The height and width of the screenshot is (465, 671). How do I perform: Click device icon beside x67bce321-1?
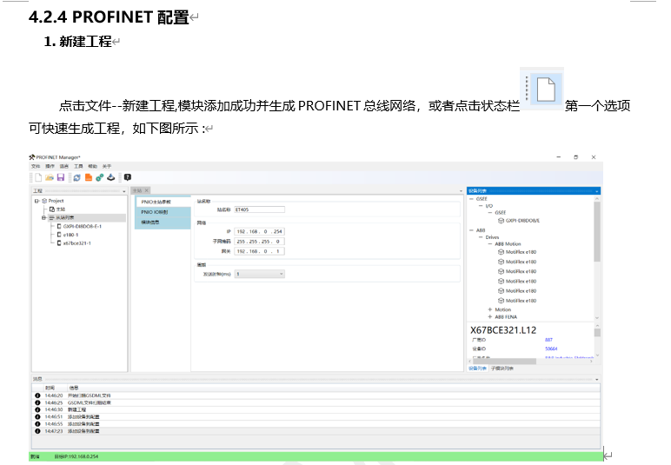[x=59, y=243]
